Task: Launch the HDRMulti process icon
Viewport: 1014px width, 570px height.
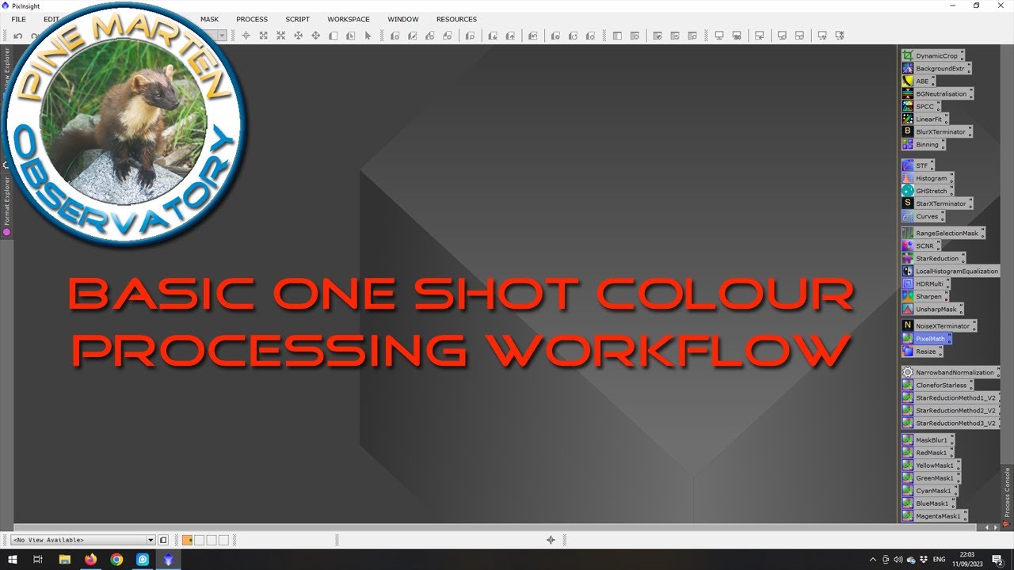Action: coord(926,284)
